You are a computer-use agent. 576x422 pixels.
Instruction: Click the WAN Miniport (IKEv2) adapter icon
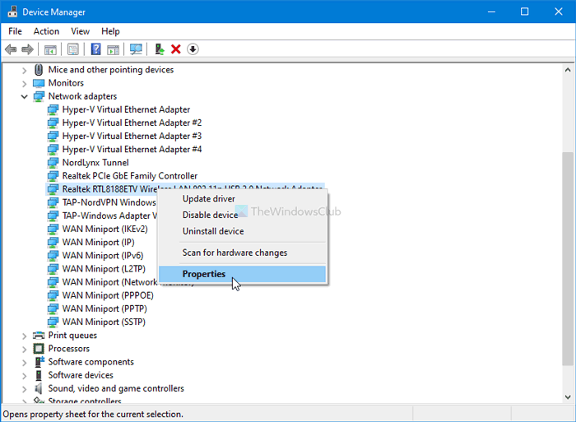pyautogui.click(x=53, y=229)
